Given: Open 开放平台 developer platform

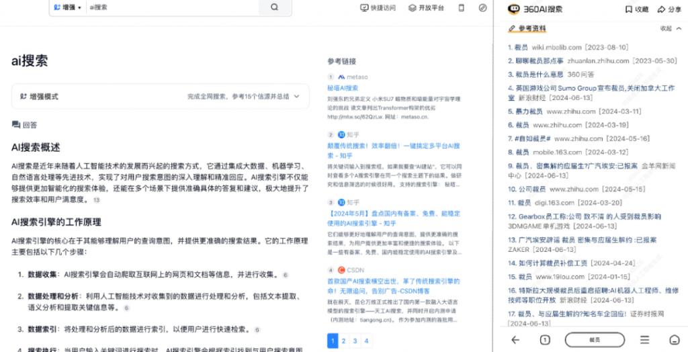Looking at the screenshot, I should (x=425, y=8).
